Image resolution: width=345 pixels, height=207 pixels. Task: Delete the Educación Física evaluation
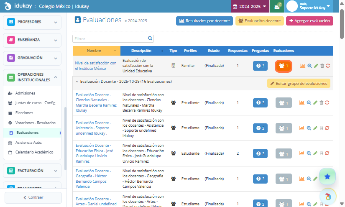point(322,153)
